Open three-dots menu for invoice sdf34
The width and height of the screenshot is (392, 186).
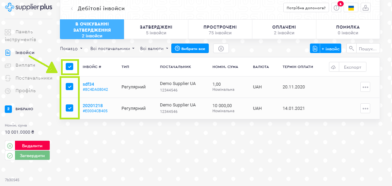[365, 87]
